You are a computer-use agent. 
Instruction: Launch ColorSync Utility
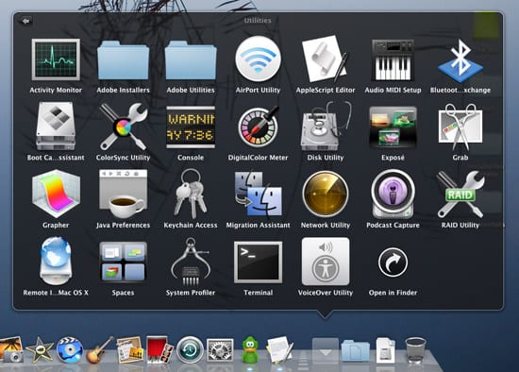coord(123,127)
